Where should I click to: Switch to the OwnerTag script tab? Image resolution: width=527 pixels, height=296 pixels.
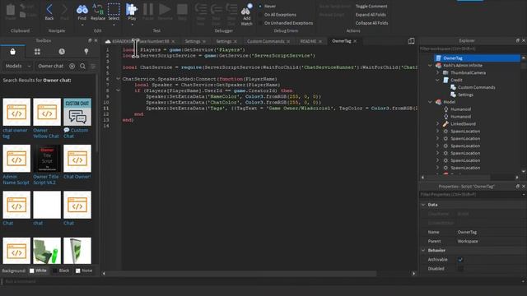(342, 41)
